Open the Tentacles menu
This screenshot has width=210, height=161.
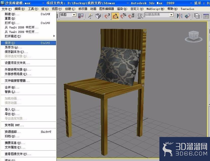click(x=187, y=9)
